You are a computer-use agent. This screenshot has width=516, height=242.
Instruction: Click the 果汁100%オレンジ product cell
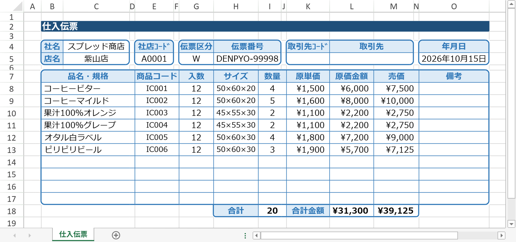88,113
